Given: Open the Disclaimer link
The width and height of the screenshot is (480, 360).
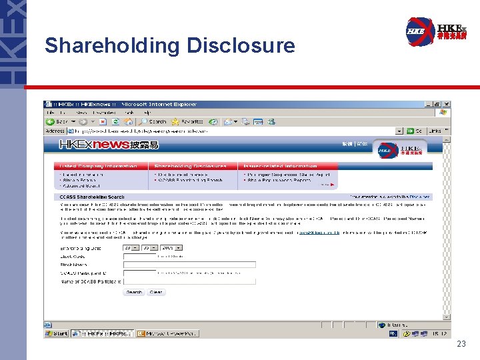Looking at the screenshot, I should coord(419,197).
